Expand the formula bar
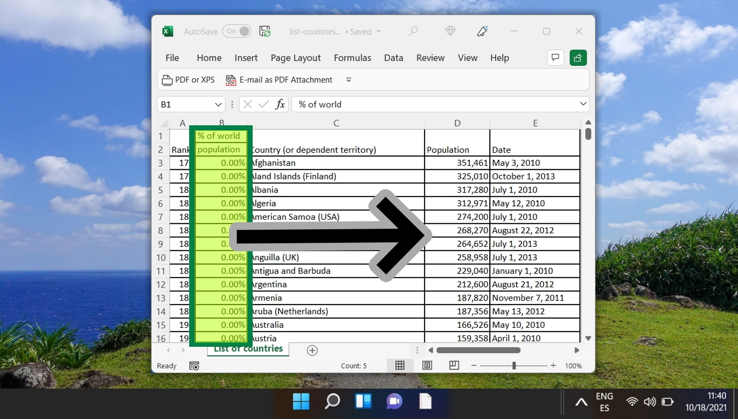Viewport: 738px width, 419px height. click(x=583, y=104)
